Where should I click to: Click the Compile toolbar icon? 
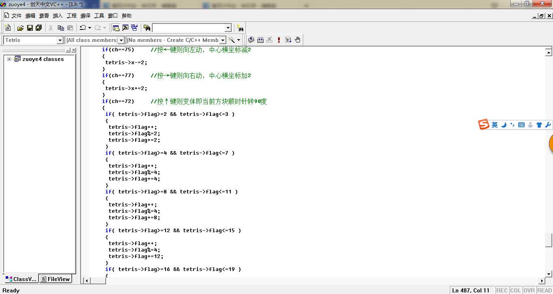[251, 40]
